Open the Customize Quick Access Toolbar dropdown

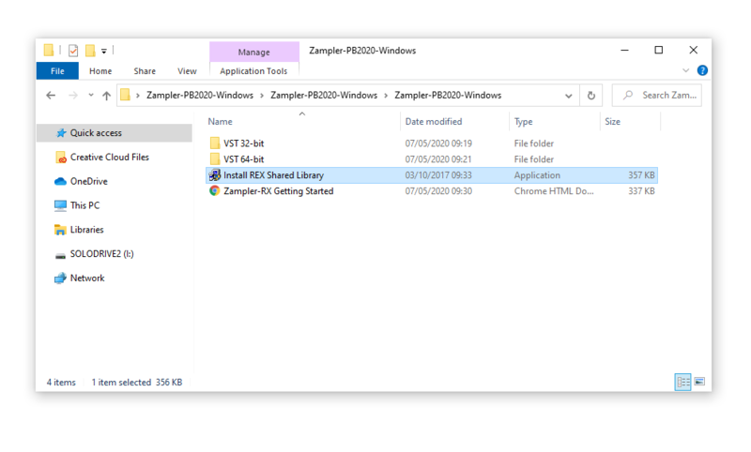[104, 51]
